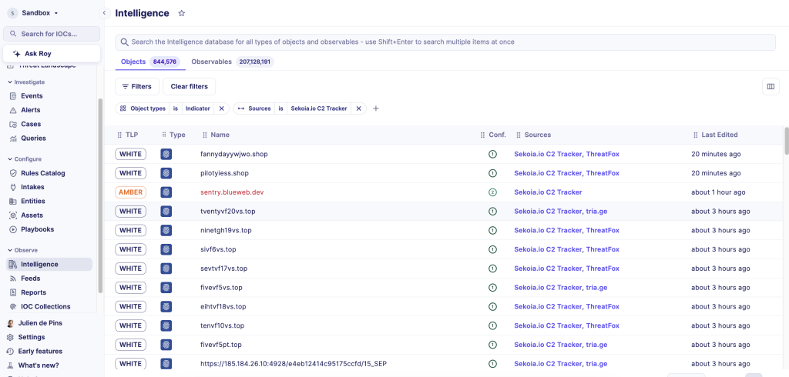Click the Assets sidebar icon
789x377 pixels.
click(x=13, y=215)
